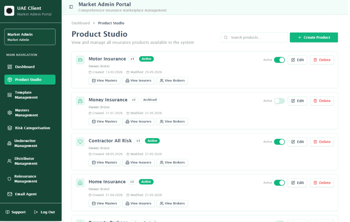Click 'Created: 08-05-2026' on Contractor All Risk
Screen dimensions: 350x222
(x=106, y=154)
